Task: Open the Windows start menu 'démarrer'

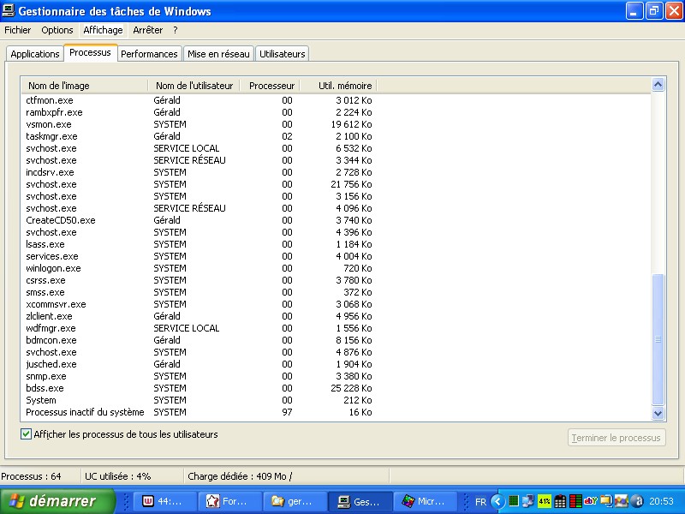Action: pos(57,501)
